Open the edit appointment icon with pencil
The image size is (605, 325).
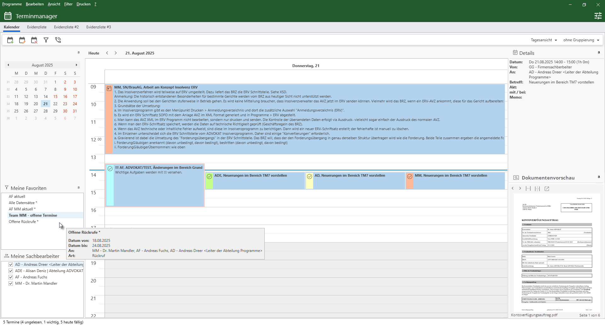(22, 40)
